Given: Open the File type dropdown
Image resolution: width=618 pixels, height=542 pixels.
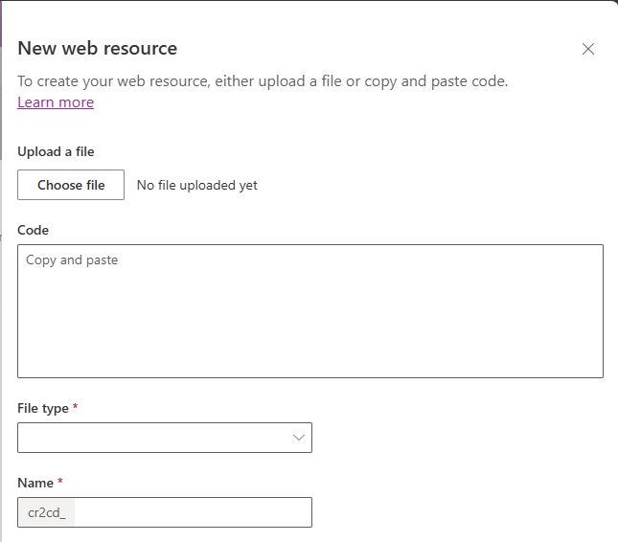Looking at the screenshot, I should click(x=165, y=438).
